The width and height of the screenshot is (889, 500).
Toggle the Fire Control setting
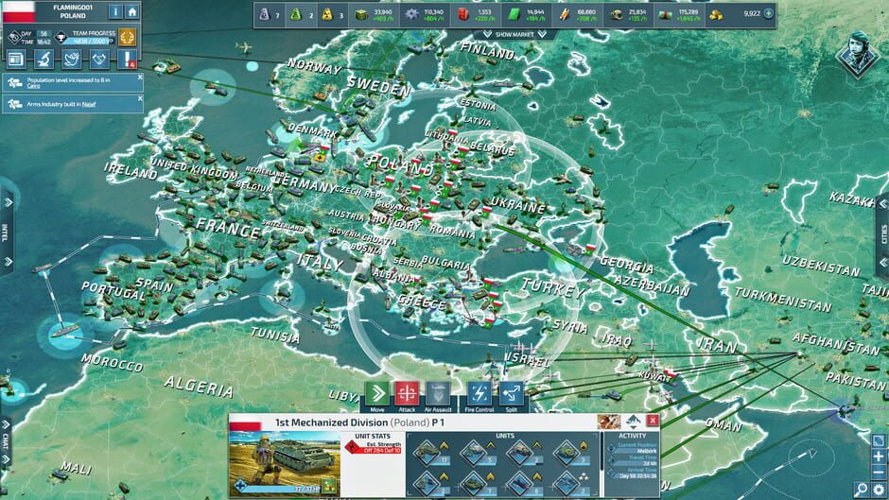pos(479,393)
